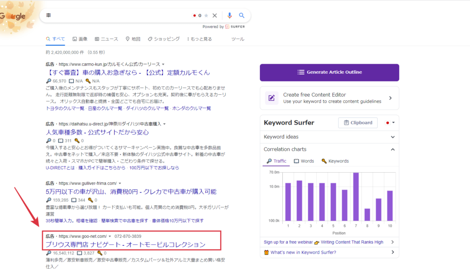Viewport: 470px width, 274px height.
Task: Open the ホンダのクルマ一覧 sitelink
Action: (191, 108)
